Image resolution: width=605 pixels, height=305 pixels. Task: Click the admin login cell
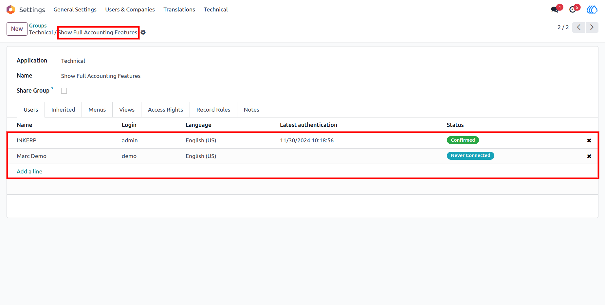point(130,140)
